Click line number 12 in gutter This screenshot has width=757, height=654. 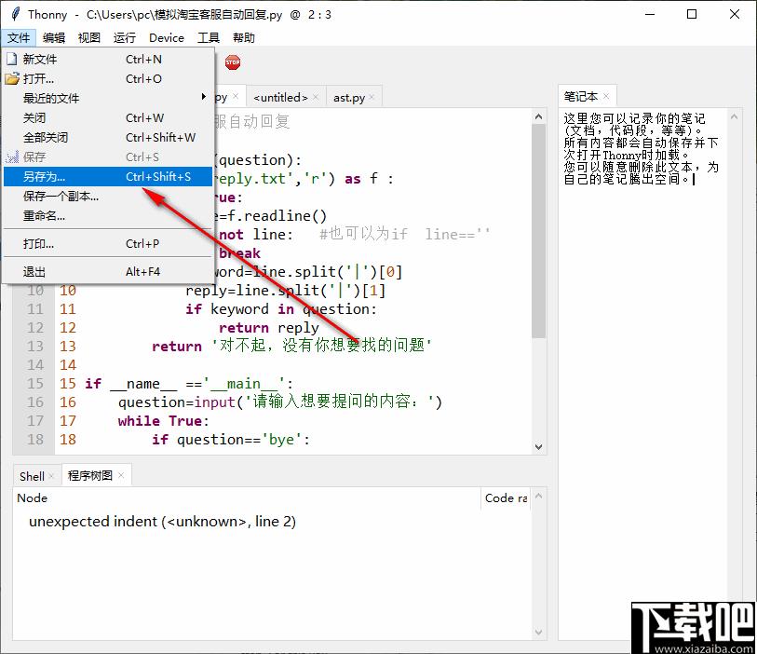coord(68,328)
